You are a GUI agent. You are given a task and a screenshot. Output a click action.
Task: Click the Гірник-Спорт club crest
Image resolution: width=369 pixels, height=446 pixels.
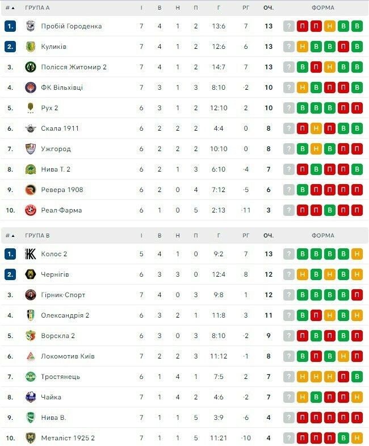point(31,295)
